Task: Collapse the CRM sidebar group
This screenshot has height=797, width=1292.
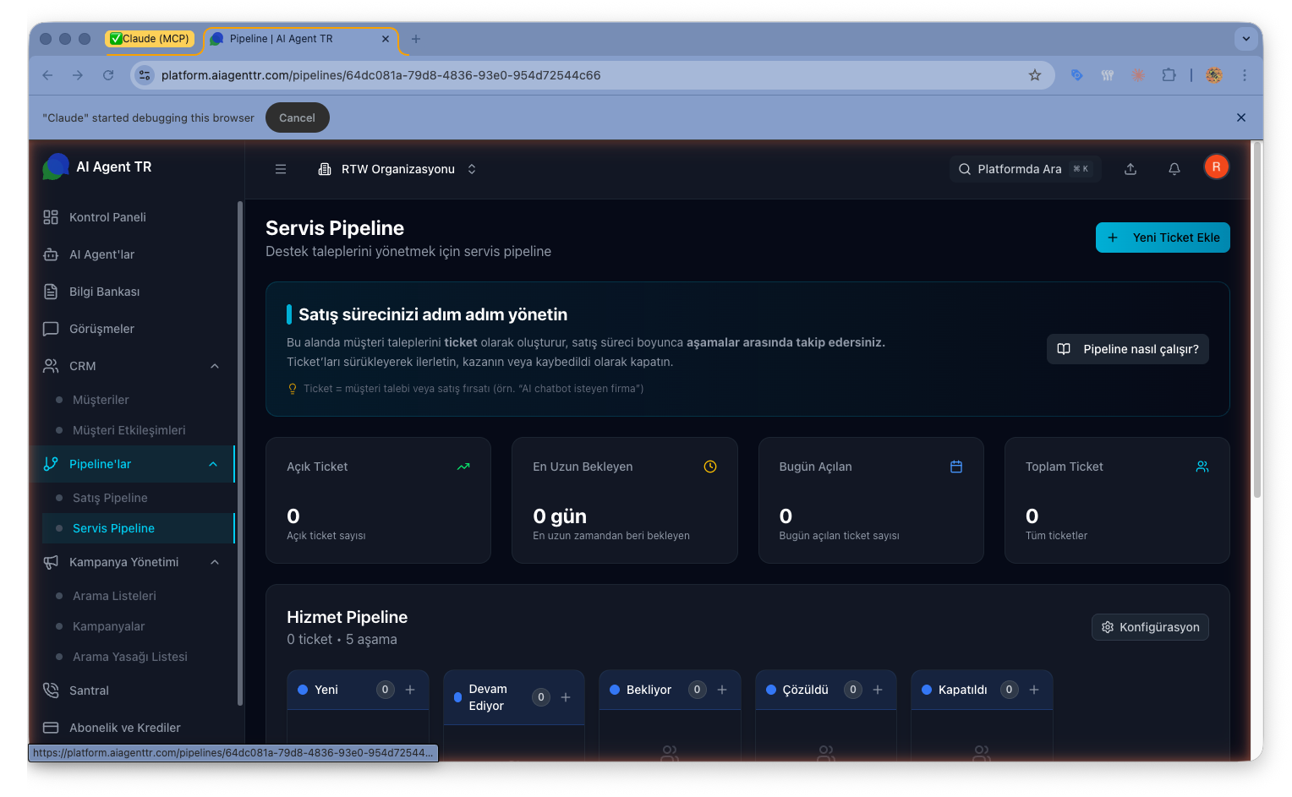Action: click(x=215, y=366)
